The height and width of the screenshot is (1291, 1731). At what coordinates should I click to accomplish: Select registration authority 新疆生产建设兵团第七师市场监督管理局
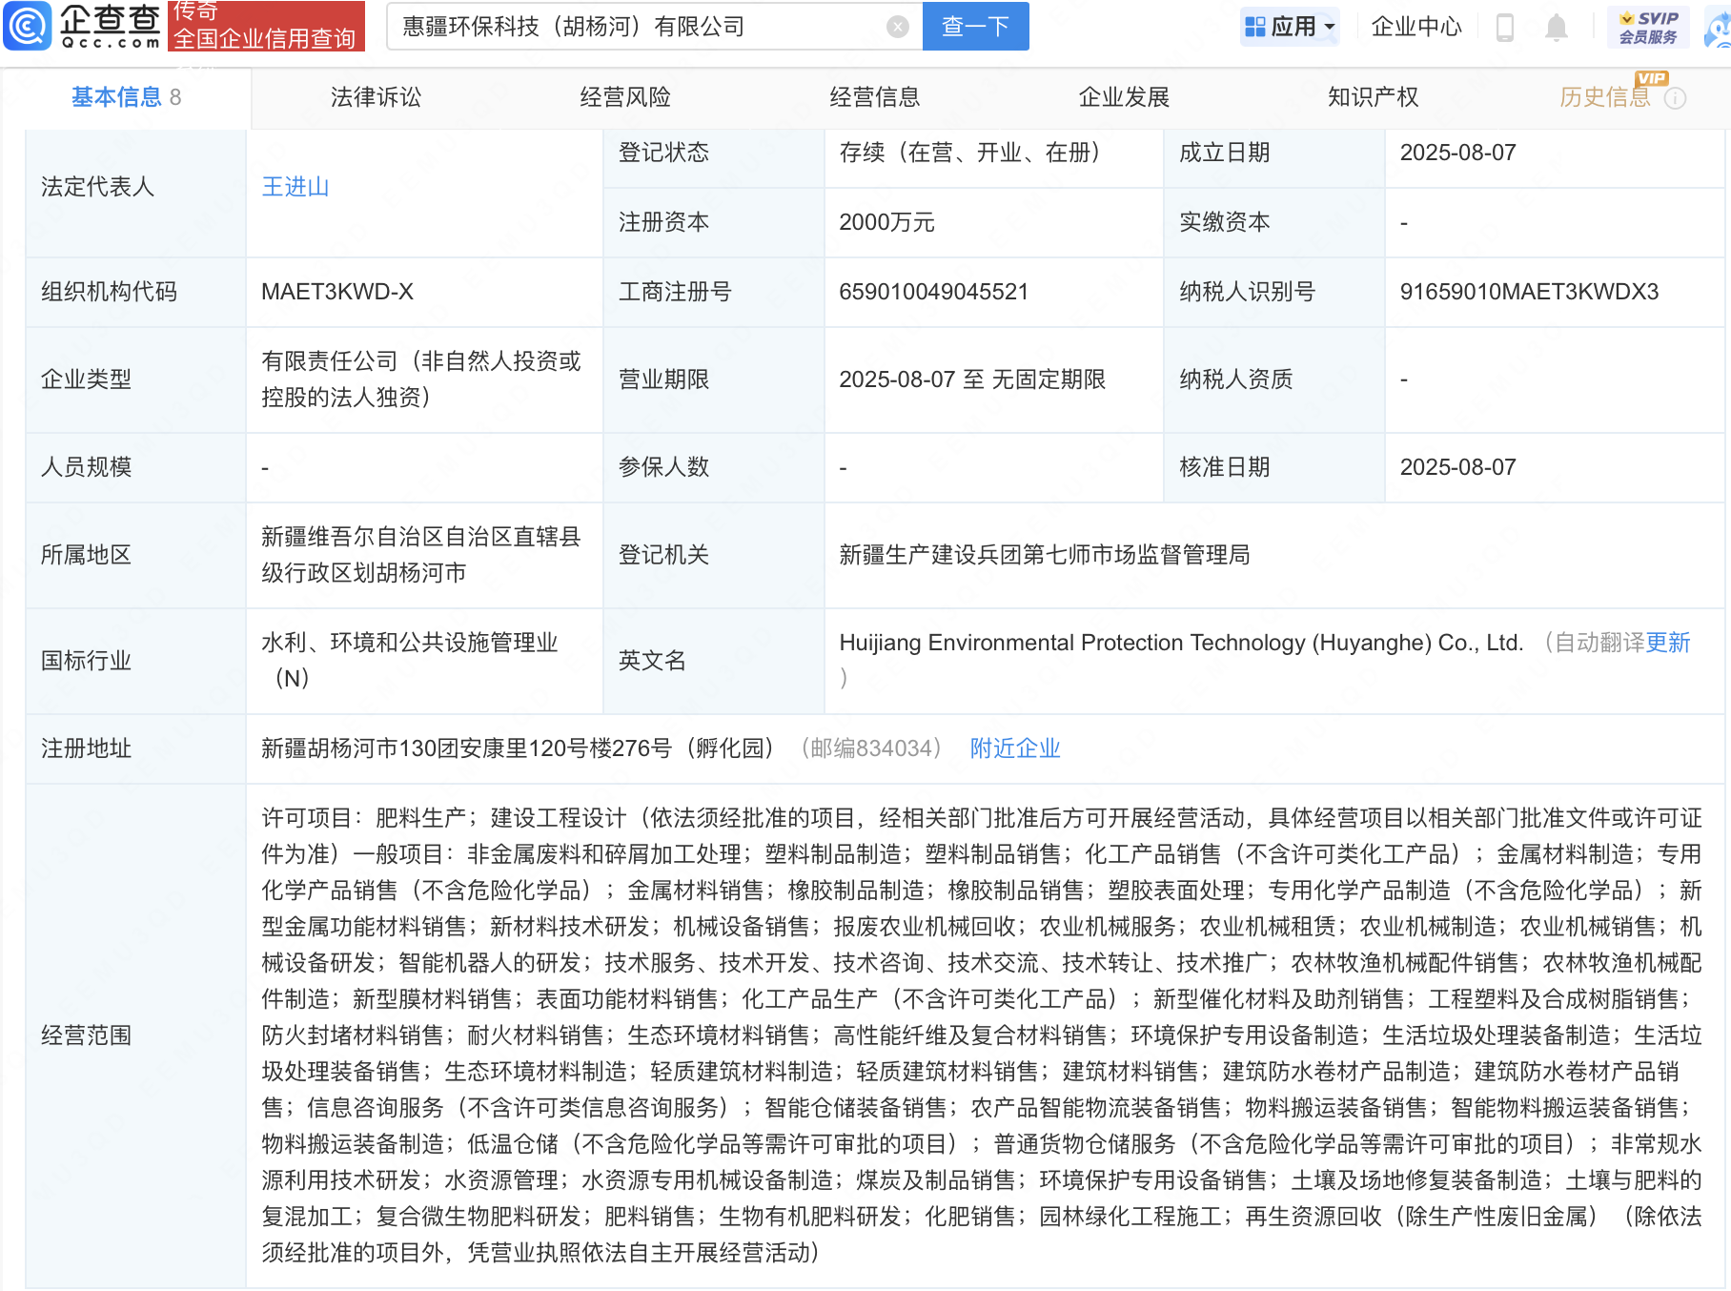(x=1045, y=555)
